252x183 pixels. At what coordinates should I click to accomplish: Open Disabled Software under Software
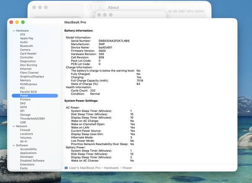[32, 160]
